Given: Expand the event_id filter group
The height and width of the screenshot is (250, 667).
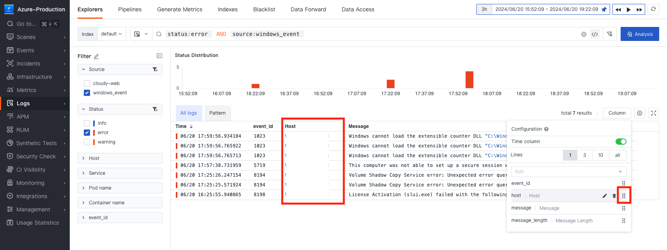Looking at the screenshot, I should 120,218.
